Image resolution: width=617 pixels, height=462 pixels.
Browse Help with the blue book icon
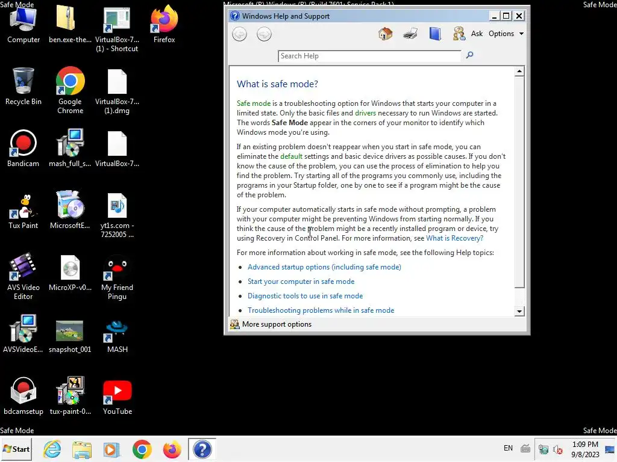click(x=435, y=34)
